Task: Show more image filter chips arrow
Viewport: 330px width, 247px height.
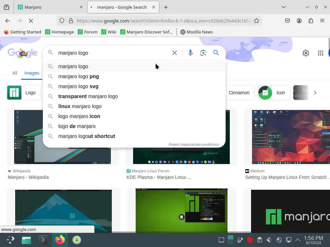Action: [315, 93]
